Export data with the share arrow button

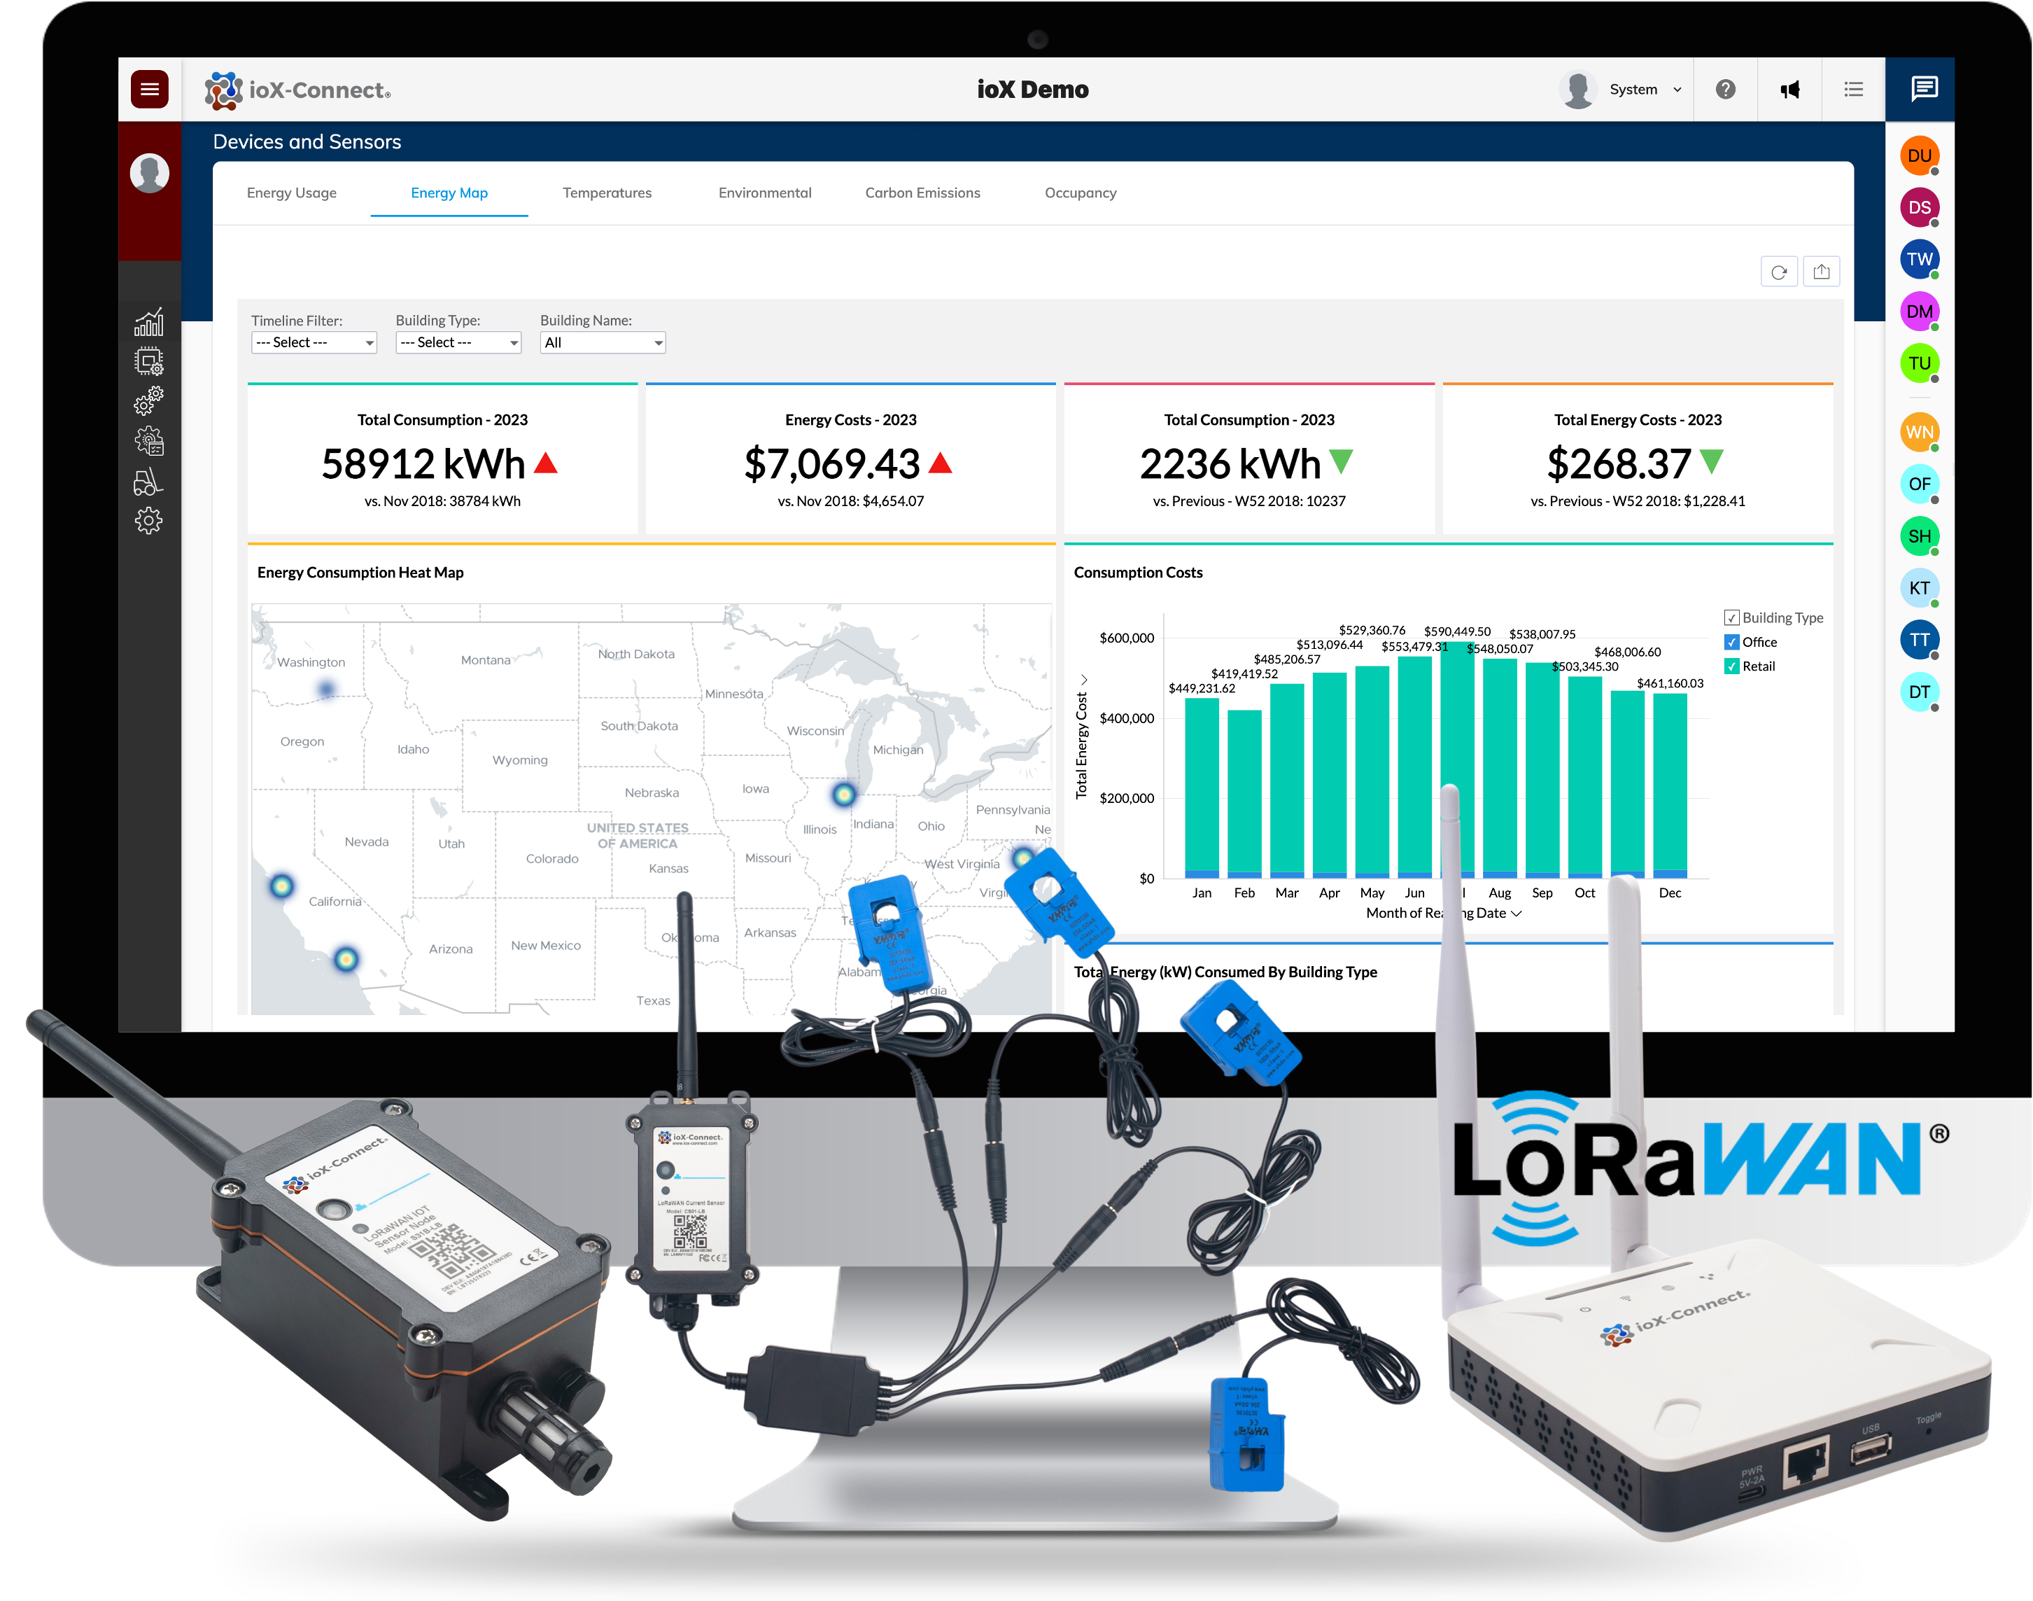pyautogui.click(x=1821, y=271)
